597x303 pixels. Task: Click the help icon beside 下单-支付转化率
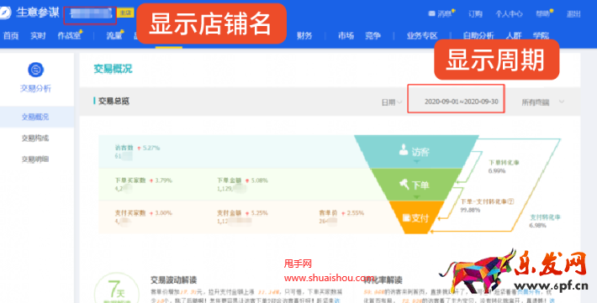coord(511,201)
